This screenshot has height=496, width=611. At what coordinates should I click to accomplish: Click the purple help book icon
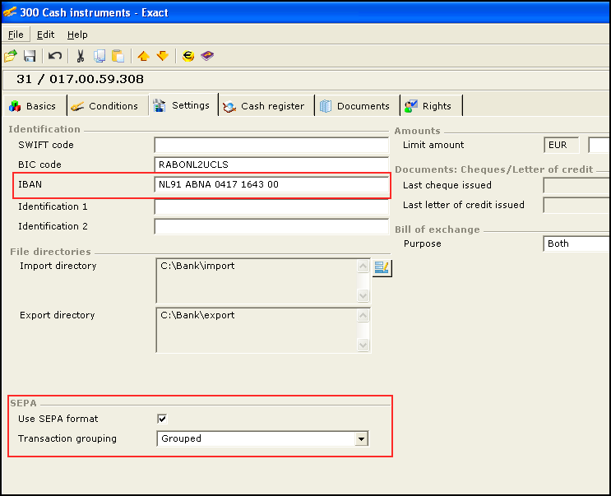click(207, 56)
